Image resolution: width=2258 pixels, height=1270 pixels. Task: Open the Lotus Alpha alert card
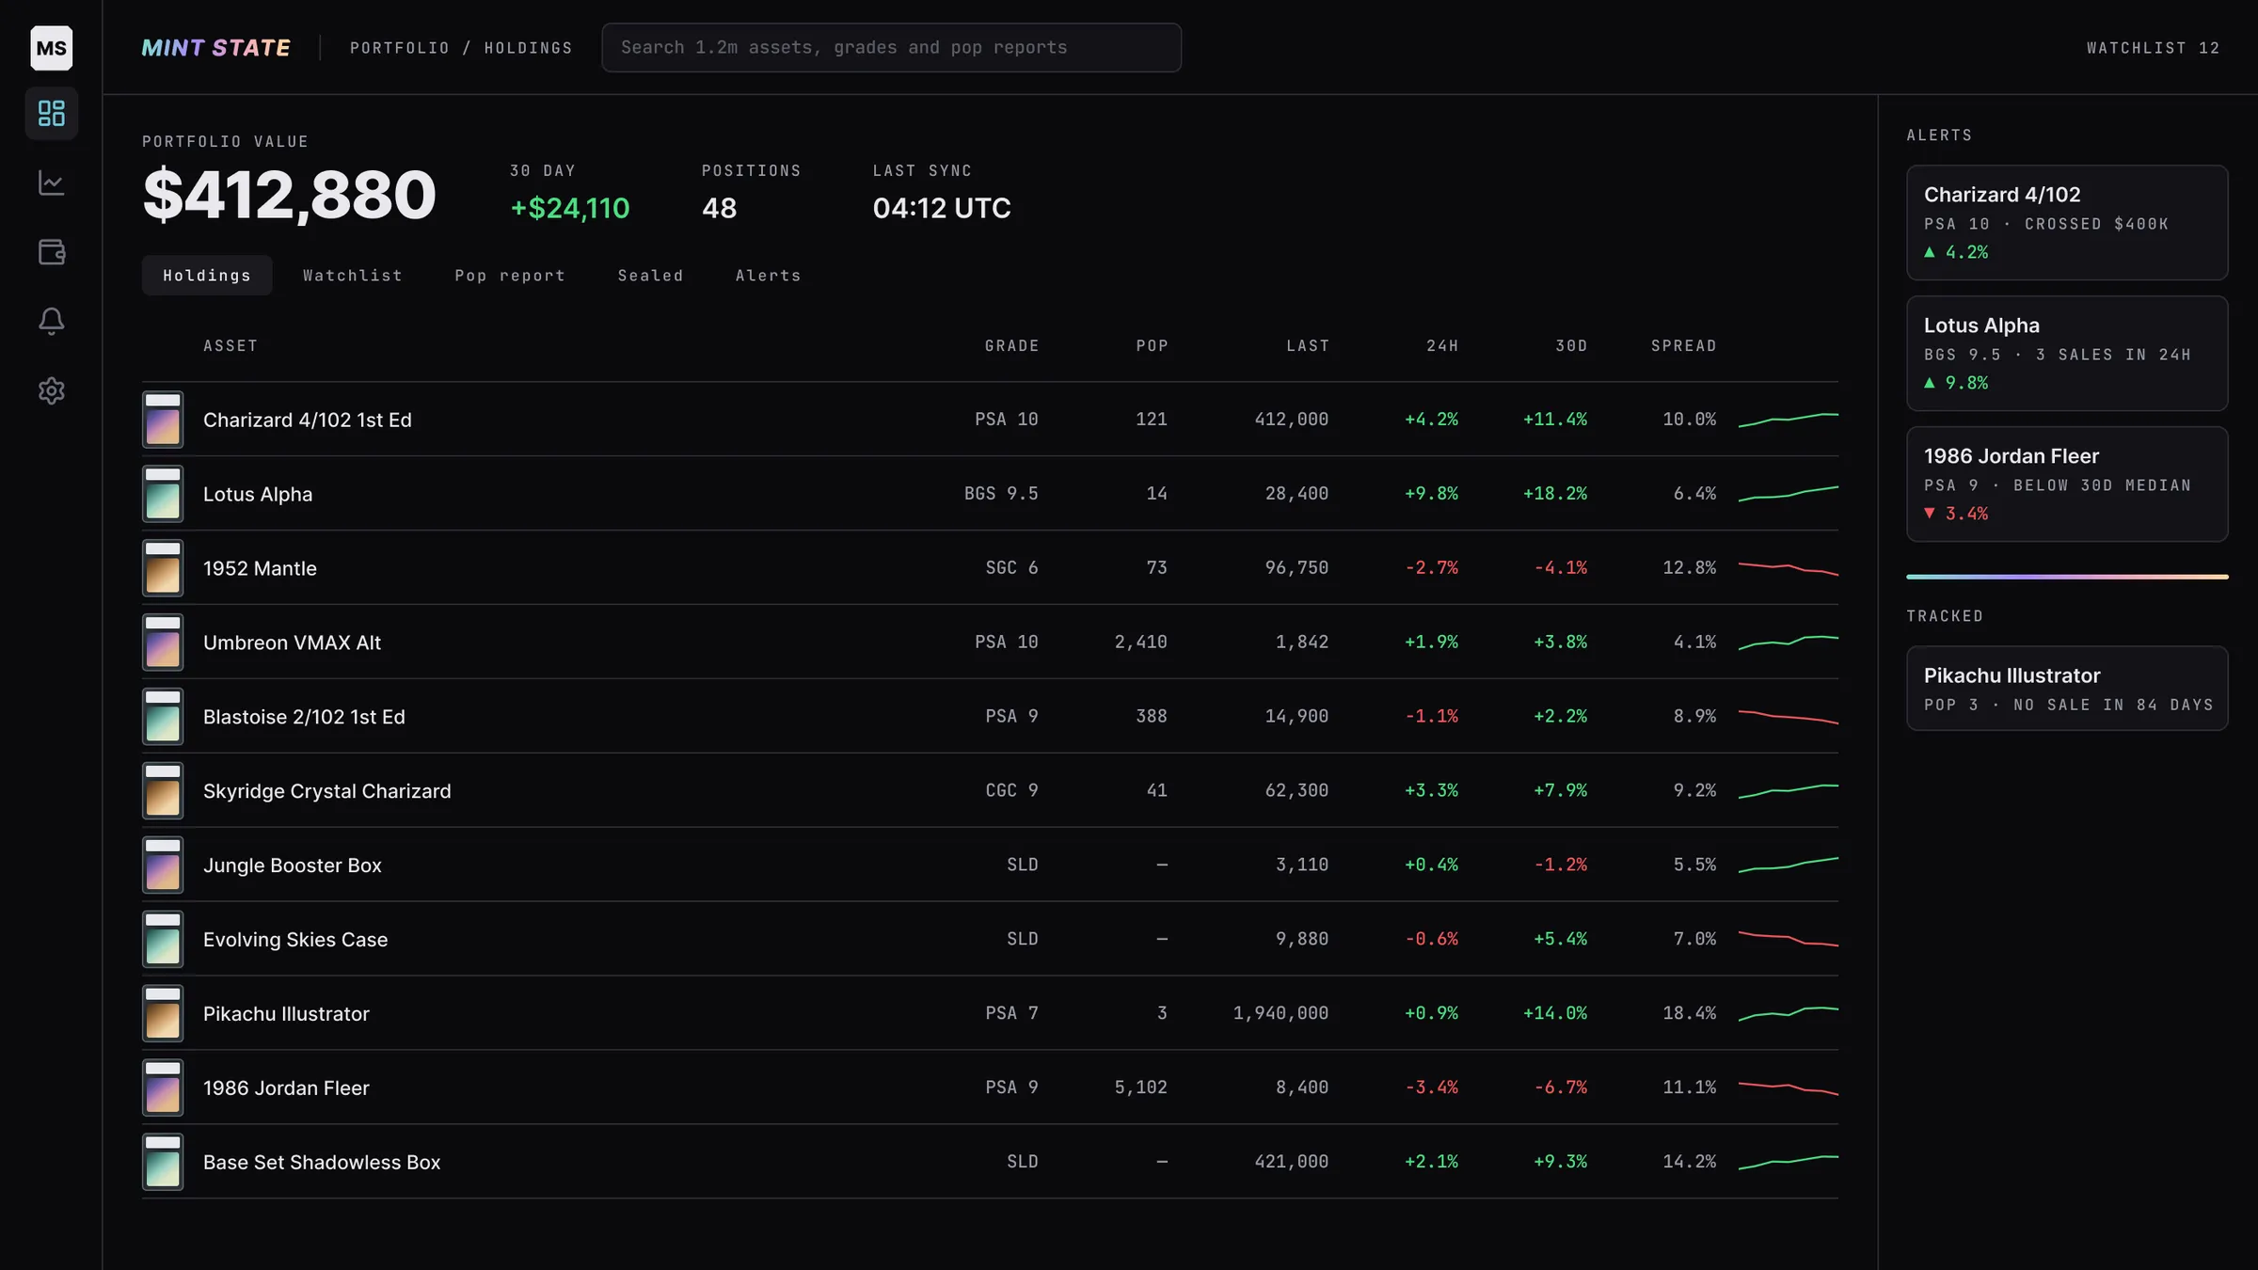(2067, 354)
